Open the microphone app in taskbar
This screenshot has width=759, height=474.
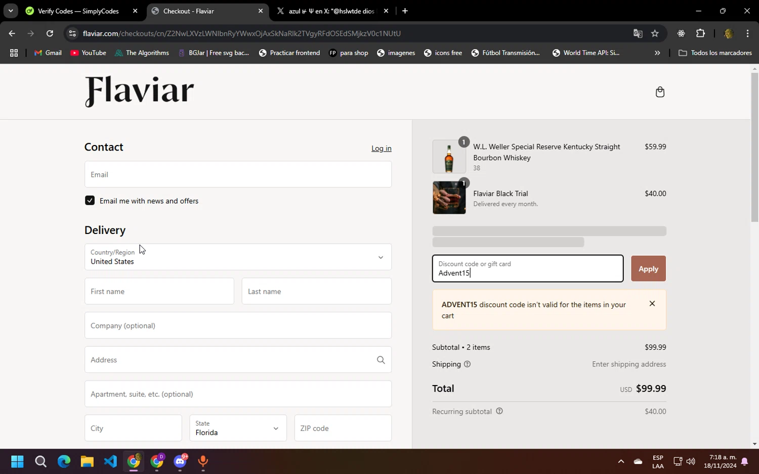point(203,461)
